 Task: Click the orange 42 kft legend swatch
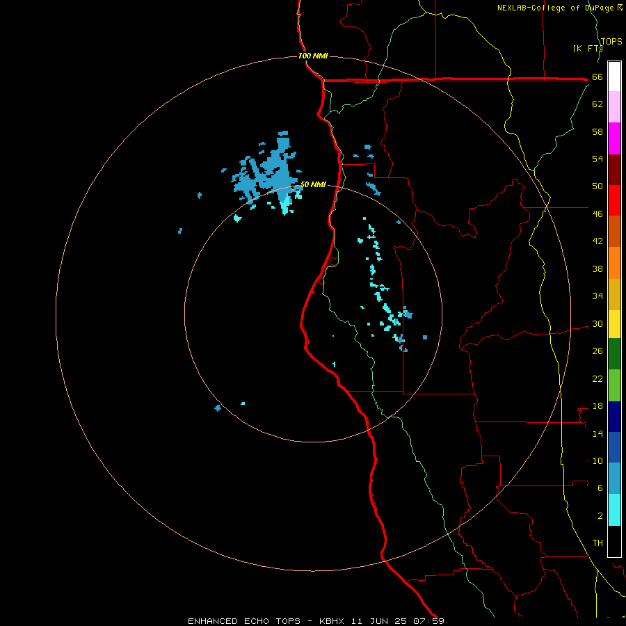pyautogui.click(x=614, y=263)
